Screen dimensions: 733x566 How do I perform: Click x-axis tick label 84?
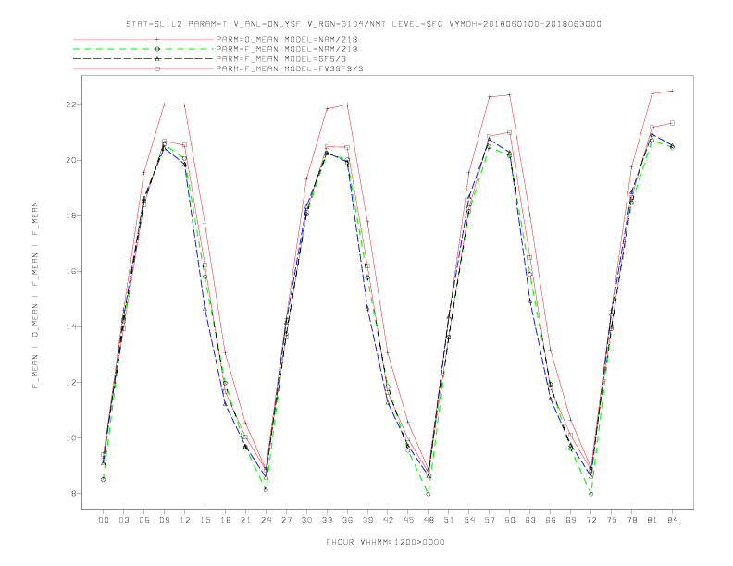click(672, 520)
